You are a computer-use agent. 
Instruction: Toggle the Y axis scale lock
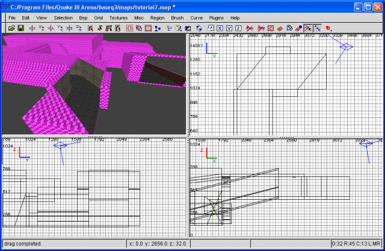[229, 28]
